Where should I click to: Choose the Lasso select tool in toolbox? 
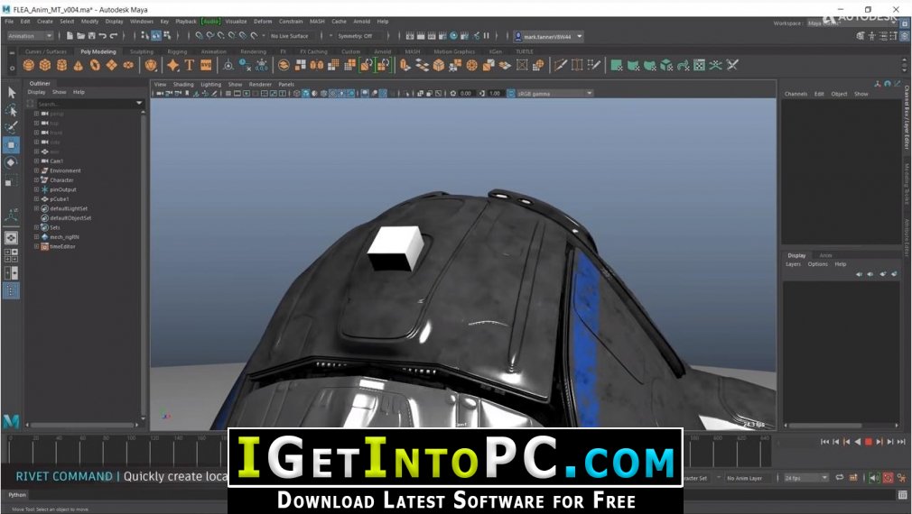click(11, 110)
